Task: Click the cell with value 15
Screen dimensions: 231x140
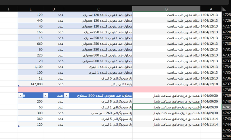Action: 31,38
